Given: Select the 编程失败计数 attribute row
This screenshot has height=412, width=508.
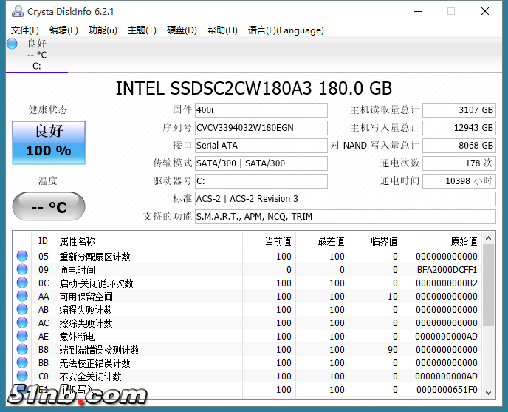Looking at the screenshot, I should click(x=247, y=310).
